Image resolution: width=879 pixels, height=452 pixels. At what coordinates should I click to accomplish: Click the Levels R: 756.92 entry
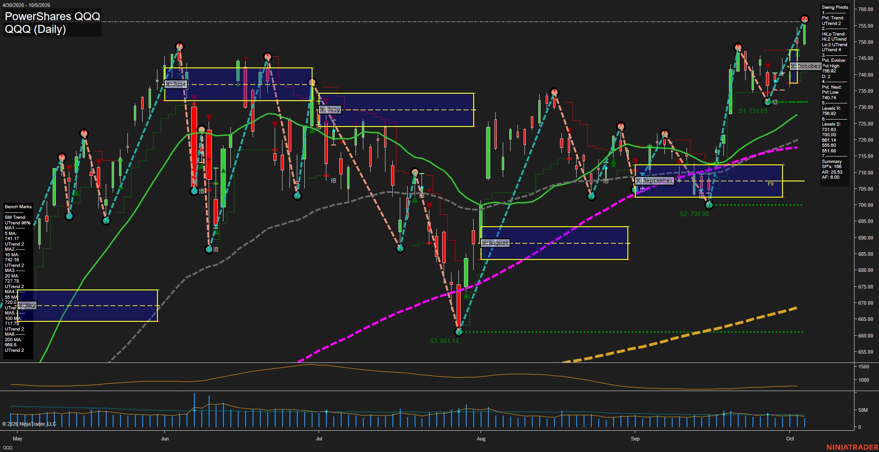831,111
